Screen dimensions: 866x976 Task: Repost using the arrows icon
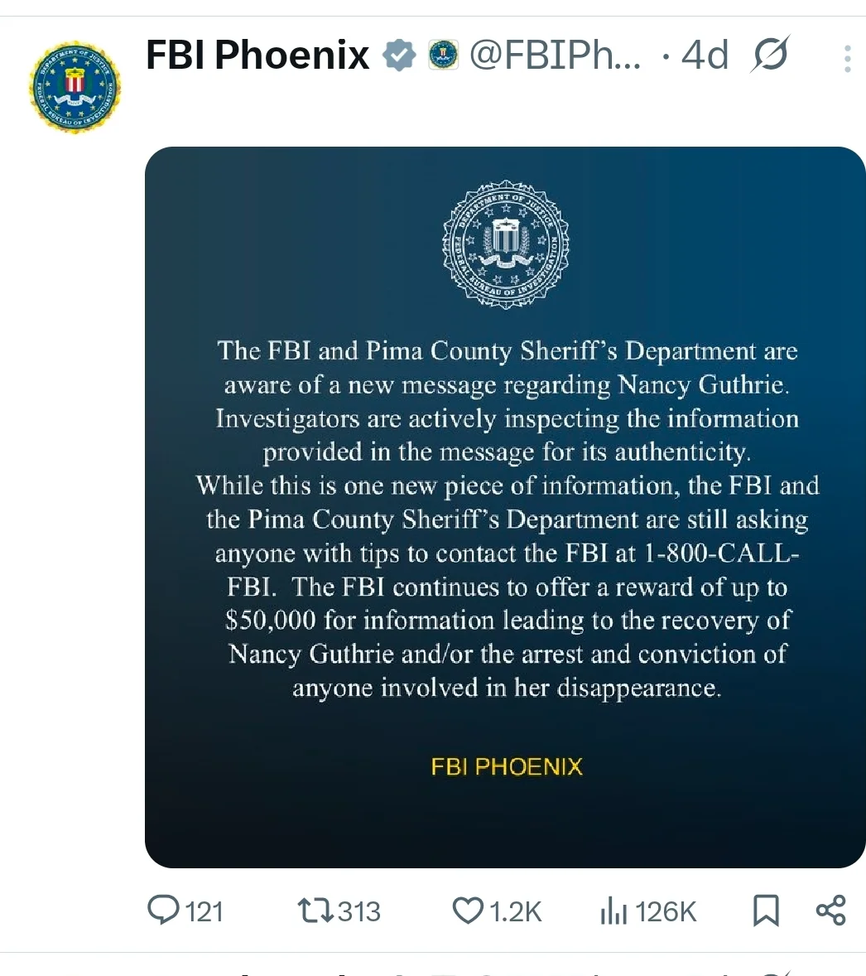pyautogui.click(x=315, y=911)
